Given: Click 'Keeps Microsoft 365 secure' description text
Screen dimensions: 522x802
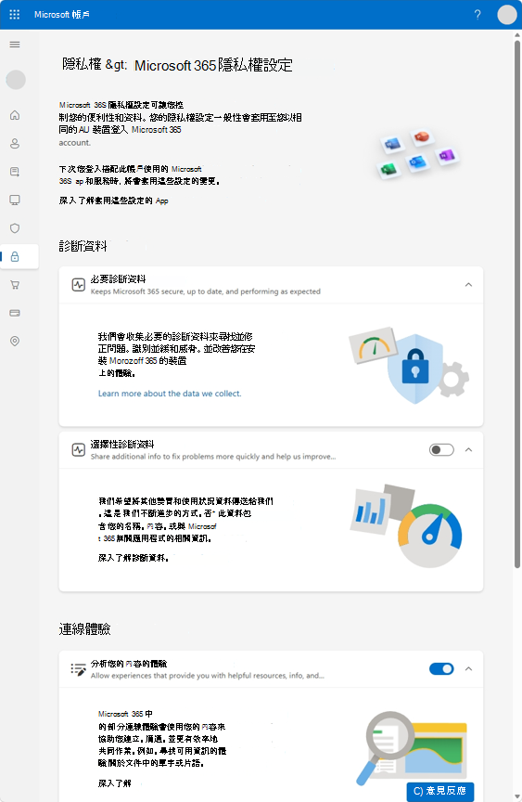Looking at the screenshot, I should (x=205, y=291).
